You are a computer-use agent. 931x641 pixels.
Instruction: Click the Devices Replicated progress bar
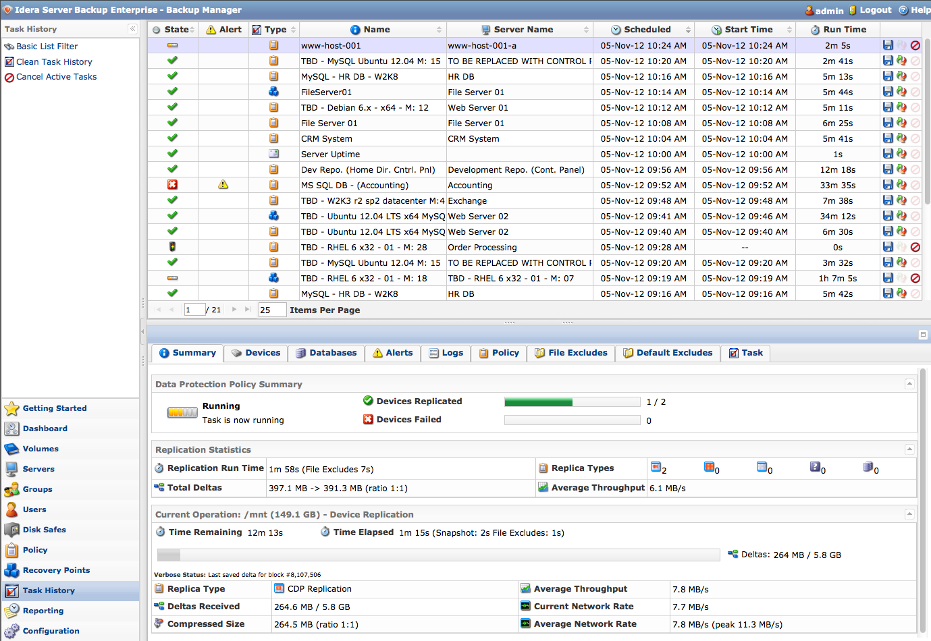pyautogui.click(x=573, y=402)
